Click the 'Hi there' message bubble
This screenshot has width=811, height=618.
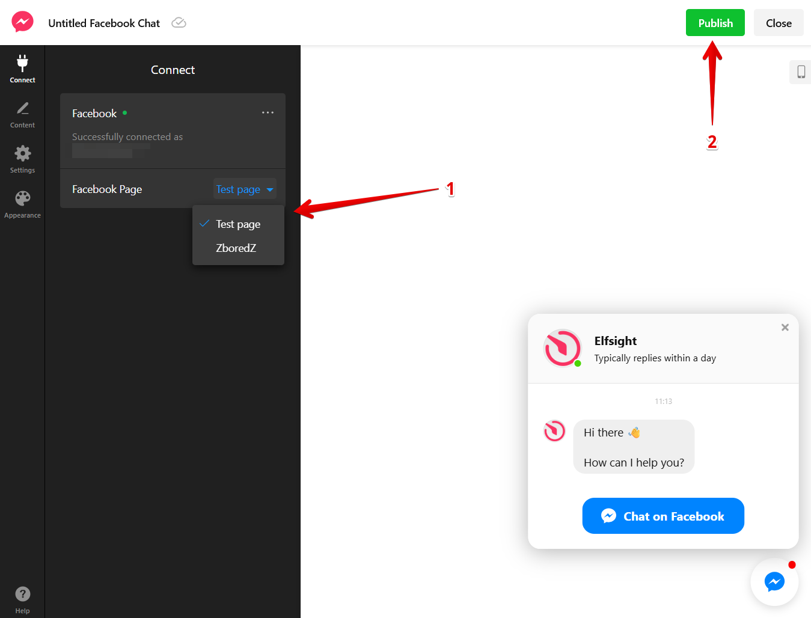point(634,447)
